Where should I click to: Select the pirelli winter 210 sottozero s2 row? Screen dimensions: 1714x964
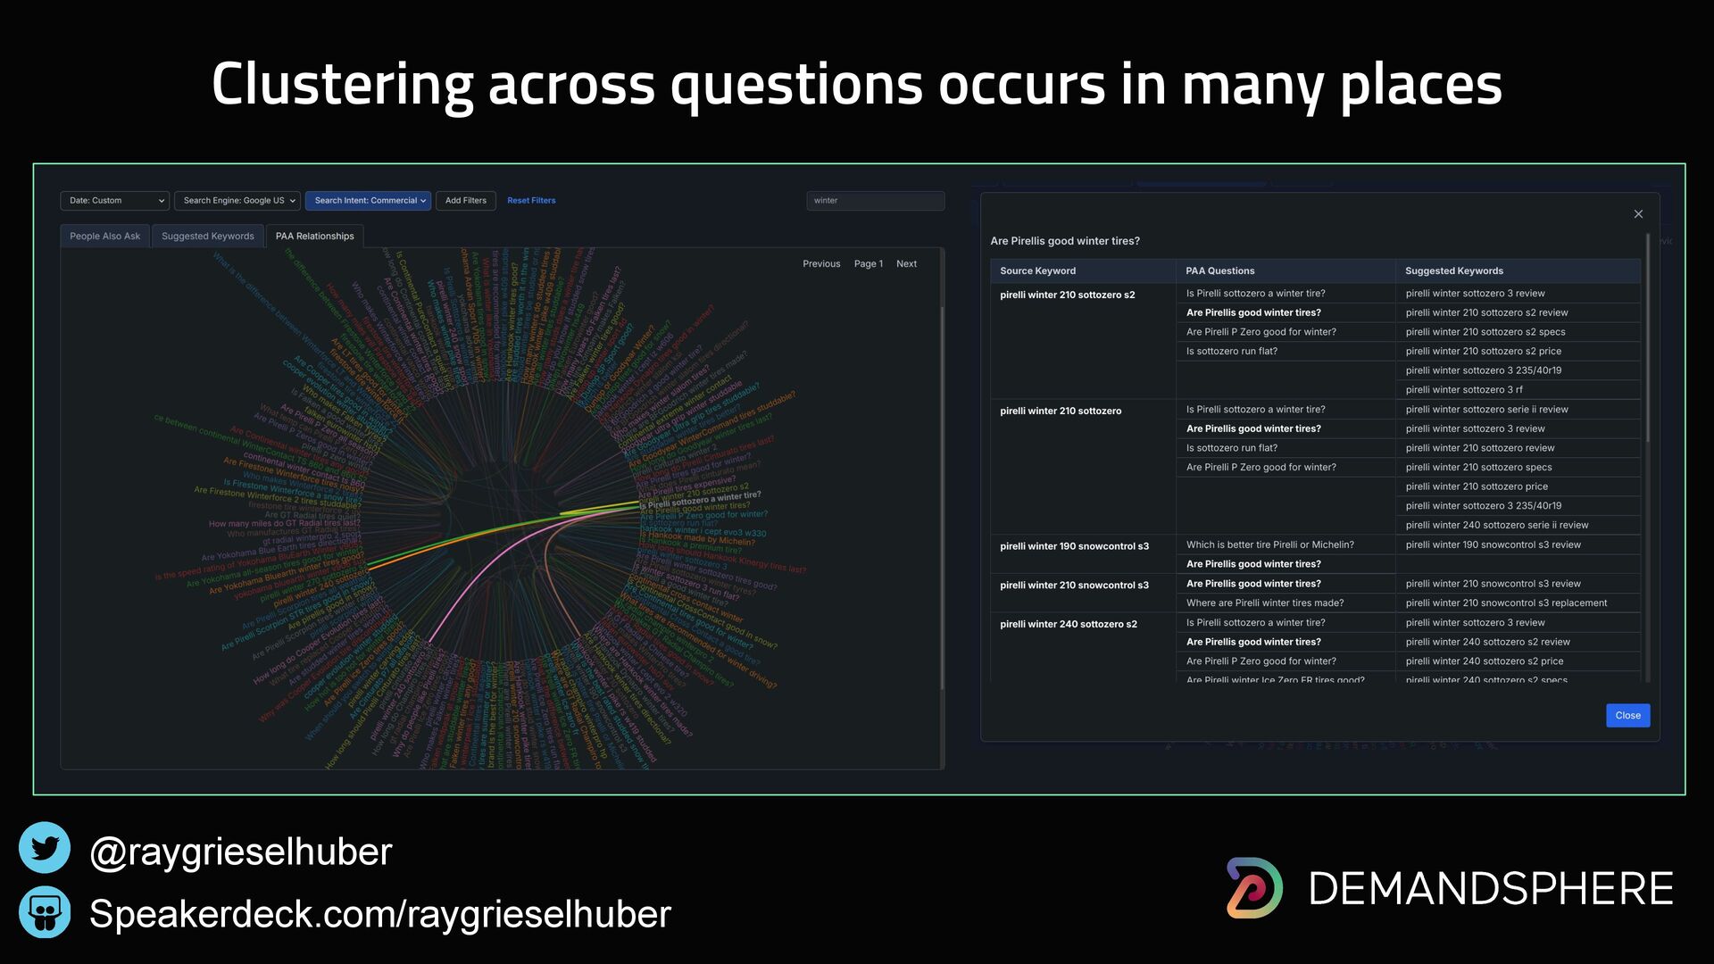click(x=1068, y=295)
